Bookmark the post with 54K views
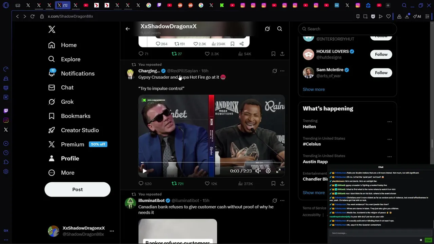Image resolution: width=434 pixels, height=244 pixels. pos(273,54)
